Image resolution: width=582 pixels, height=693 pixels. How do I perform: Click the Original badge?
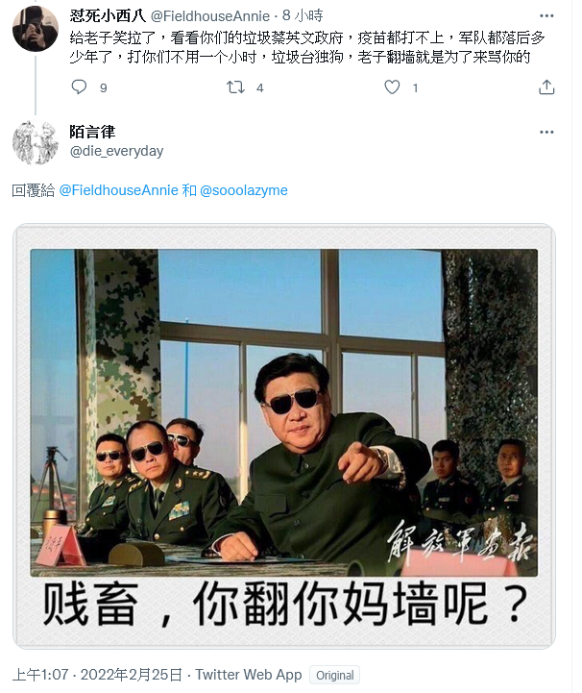coord(335,676)
